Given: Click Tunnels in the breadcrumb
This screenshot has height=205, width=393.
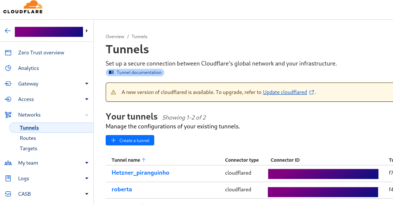Looking at the screenshot, I should pos(139,37).
